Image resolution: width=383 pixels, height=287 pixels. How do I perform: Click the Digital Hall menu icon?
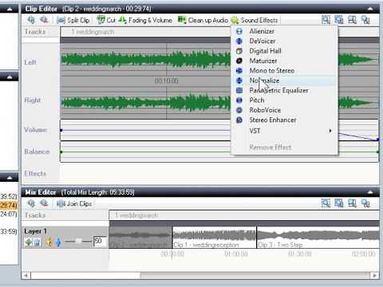(x=239, y=51)
